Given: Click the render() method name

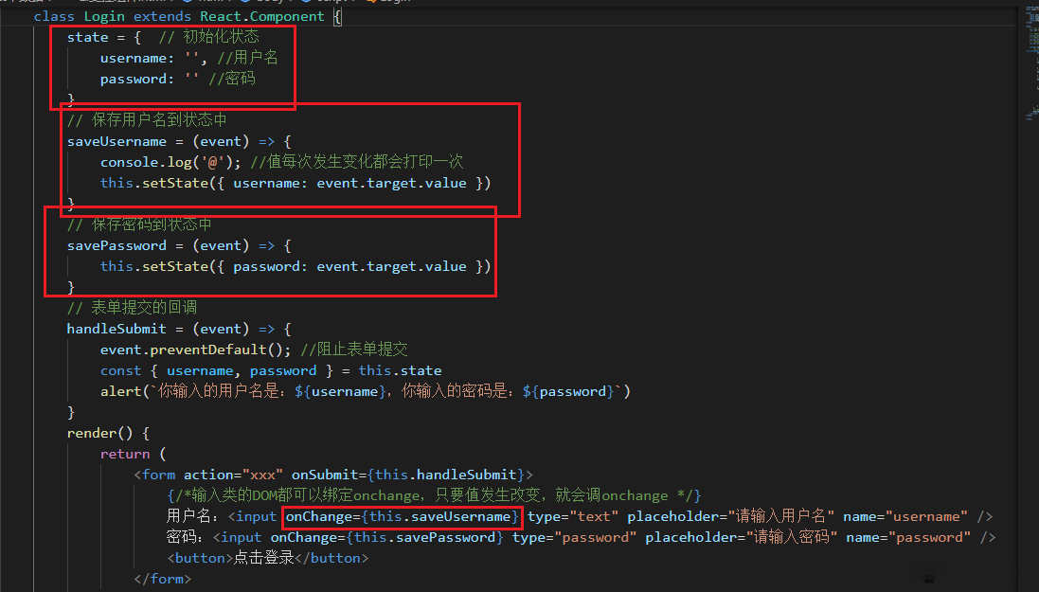Looking at the screenshot, I should [100, 433].
